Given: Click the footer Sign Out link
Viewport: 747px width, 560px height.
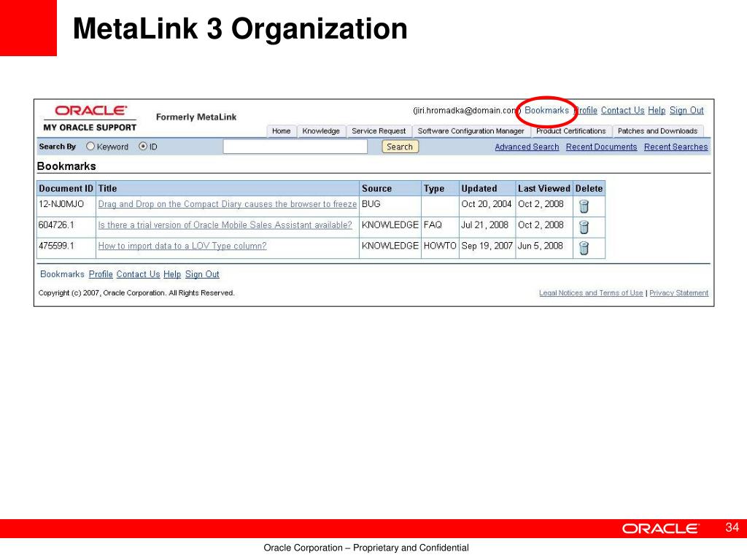Looking at the screenshot, I should pyautogui.click(x=202, y=274).
